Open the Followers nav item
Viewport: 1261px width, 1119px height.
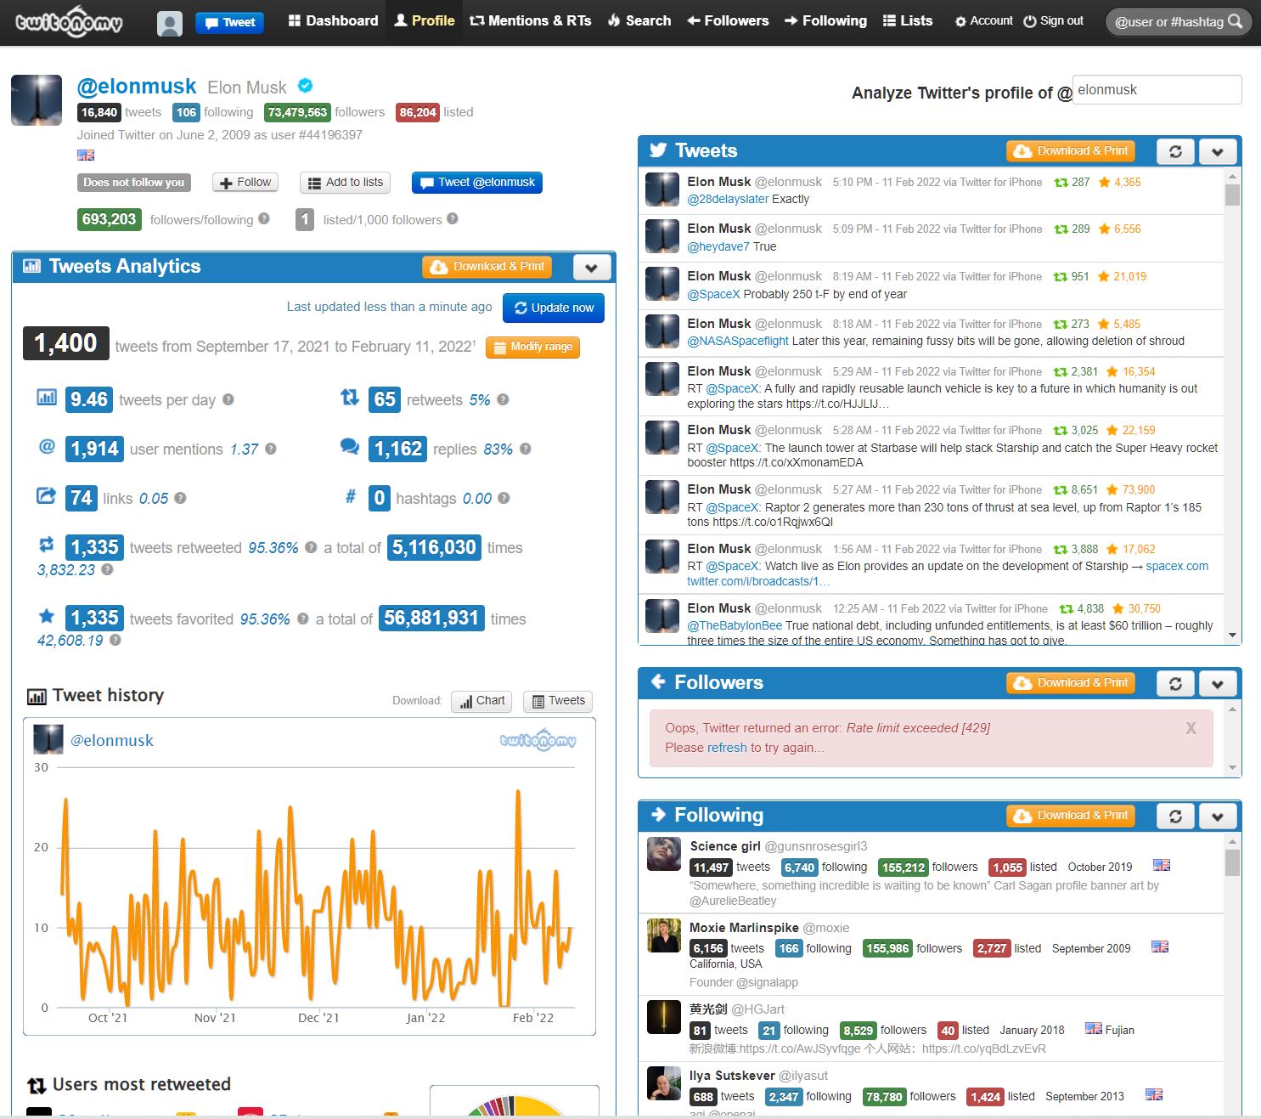pyautogui.click(x=728, y=21)
